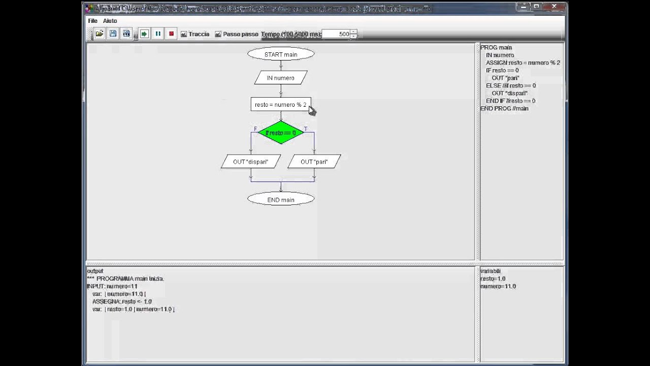Close the AlgoBuild window
Screen dimensions: 650x366
555,7
